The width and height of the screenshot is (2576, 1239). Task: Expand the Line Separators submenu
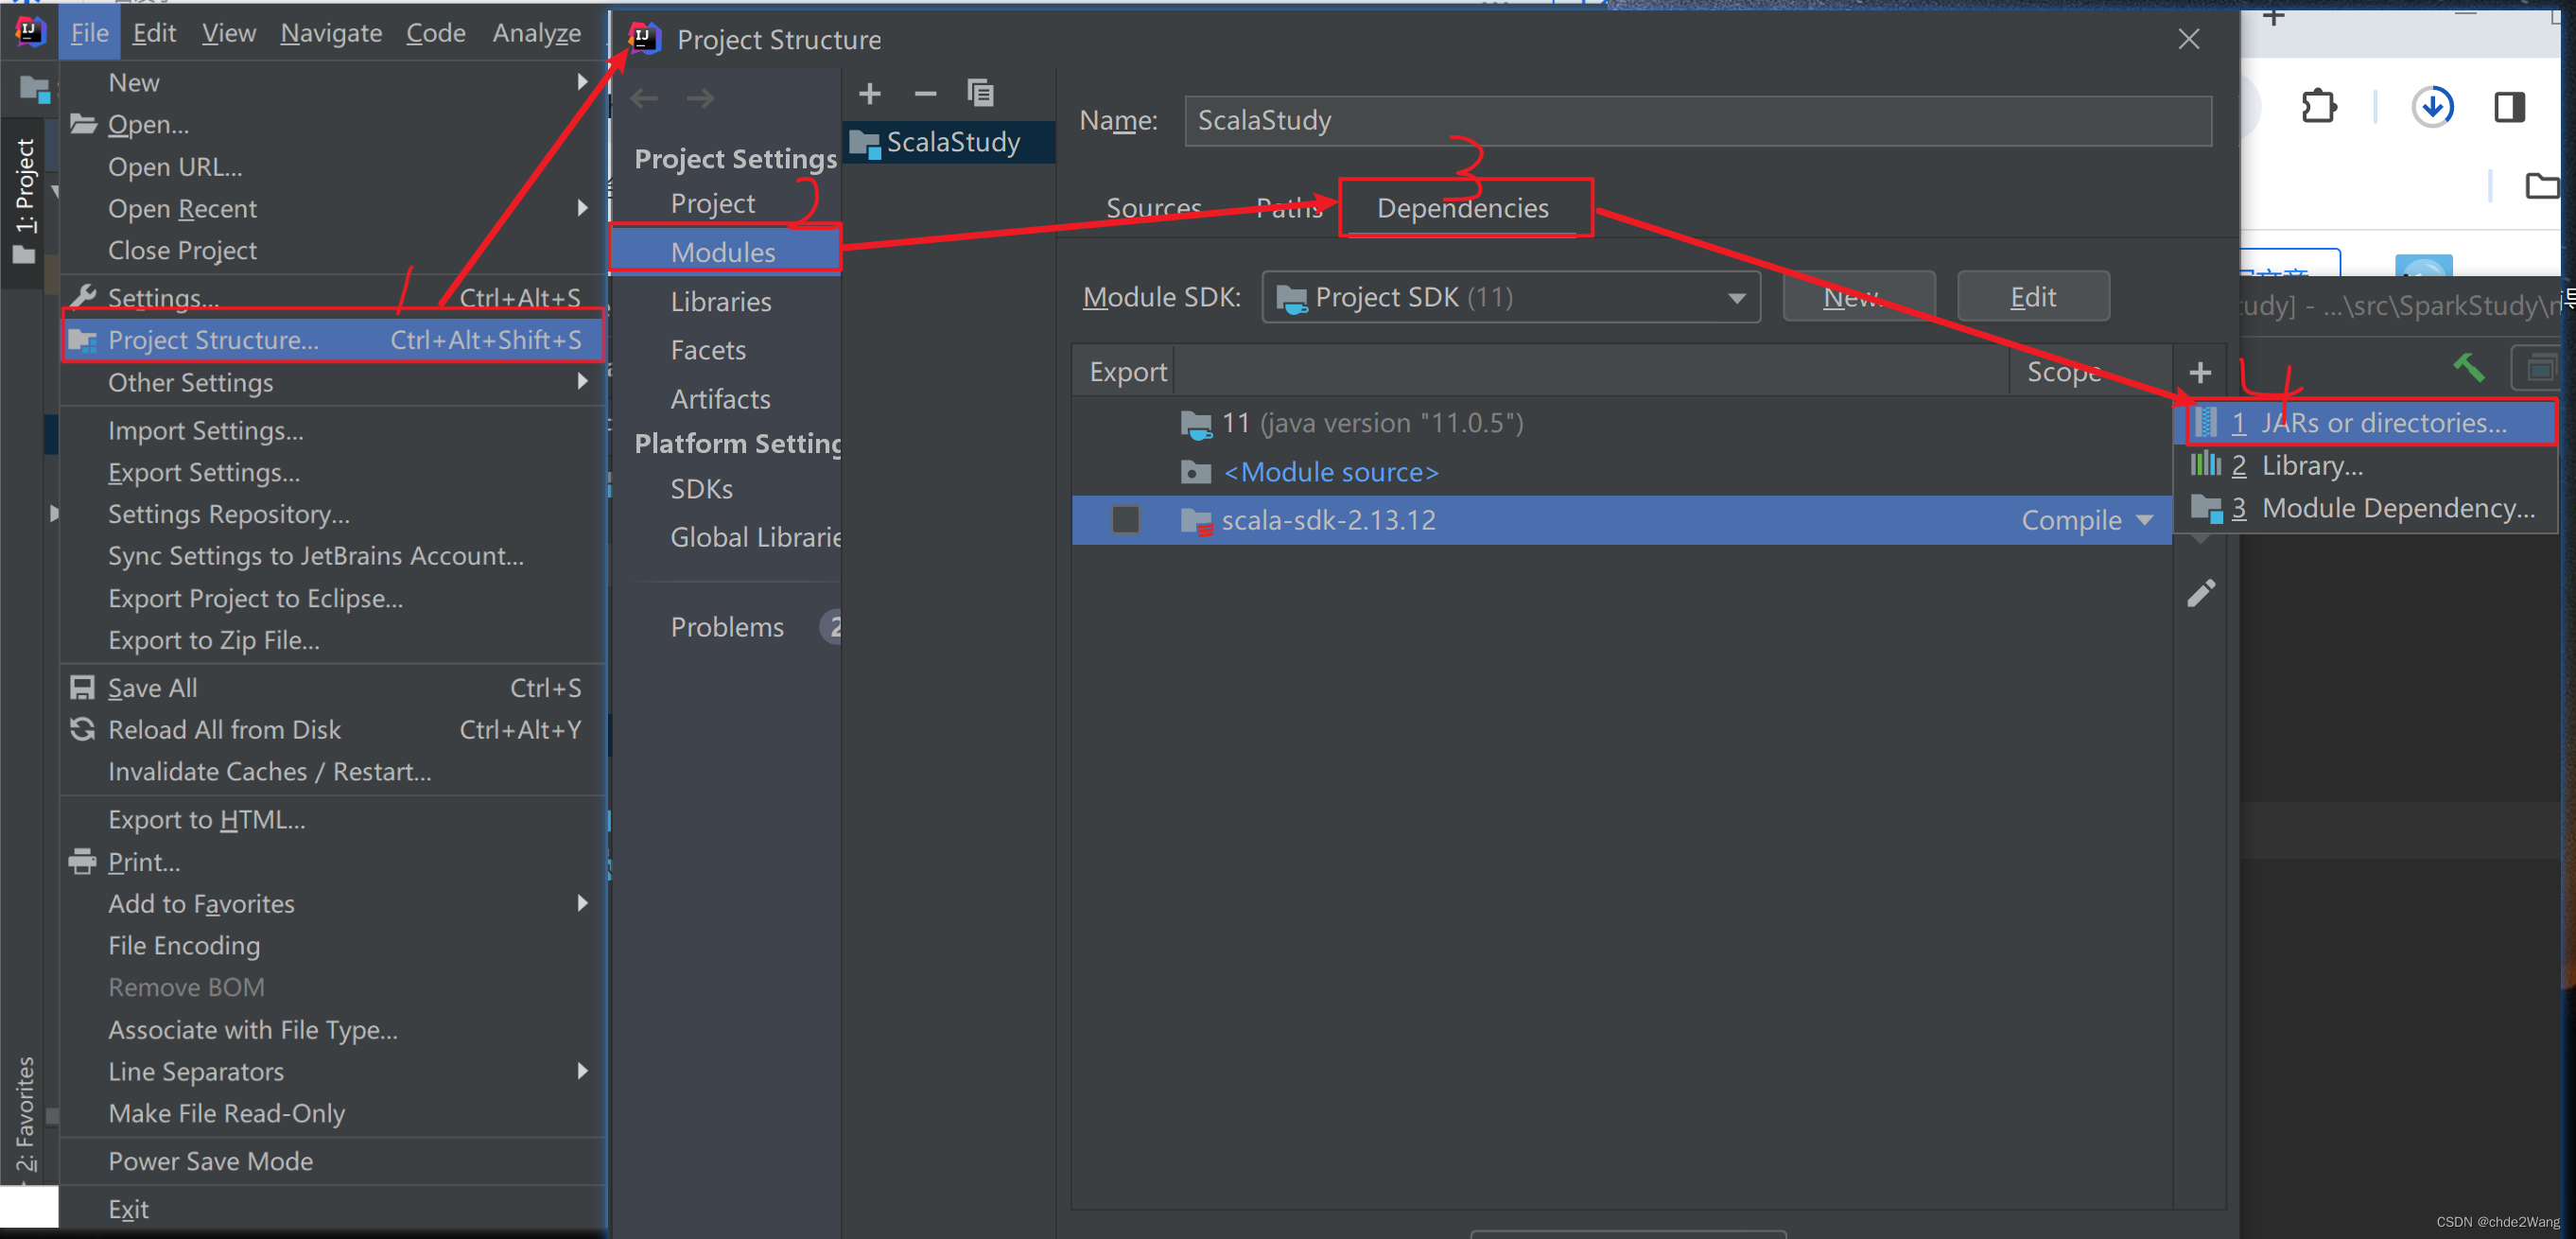582,1071
